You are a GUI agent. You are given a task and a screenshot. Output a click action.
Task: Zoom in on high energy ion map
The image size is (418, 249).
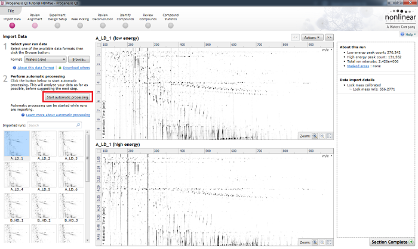pos(315,242)
